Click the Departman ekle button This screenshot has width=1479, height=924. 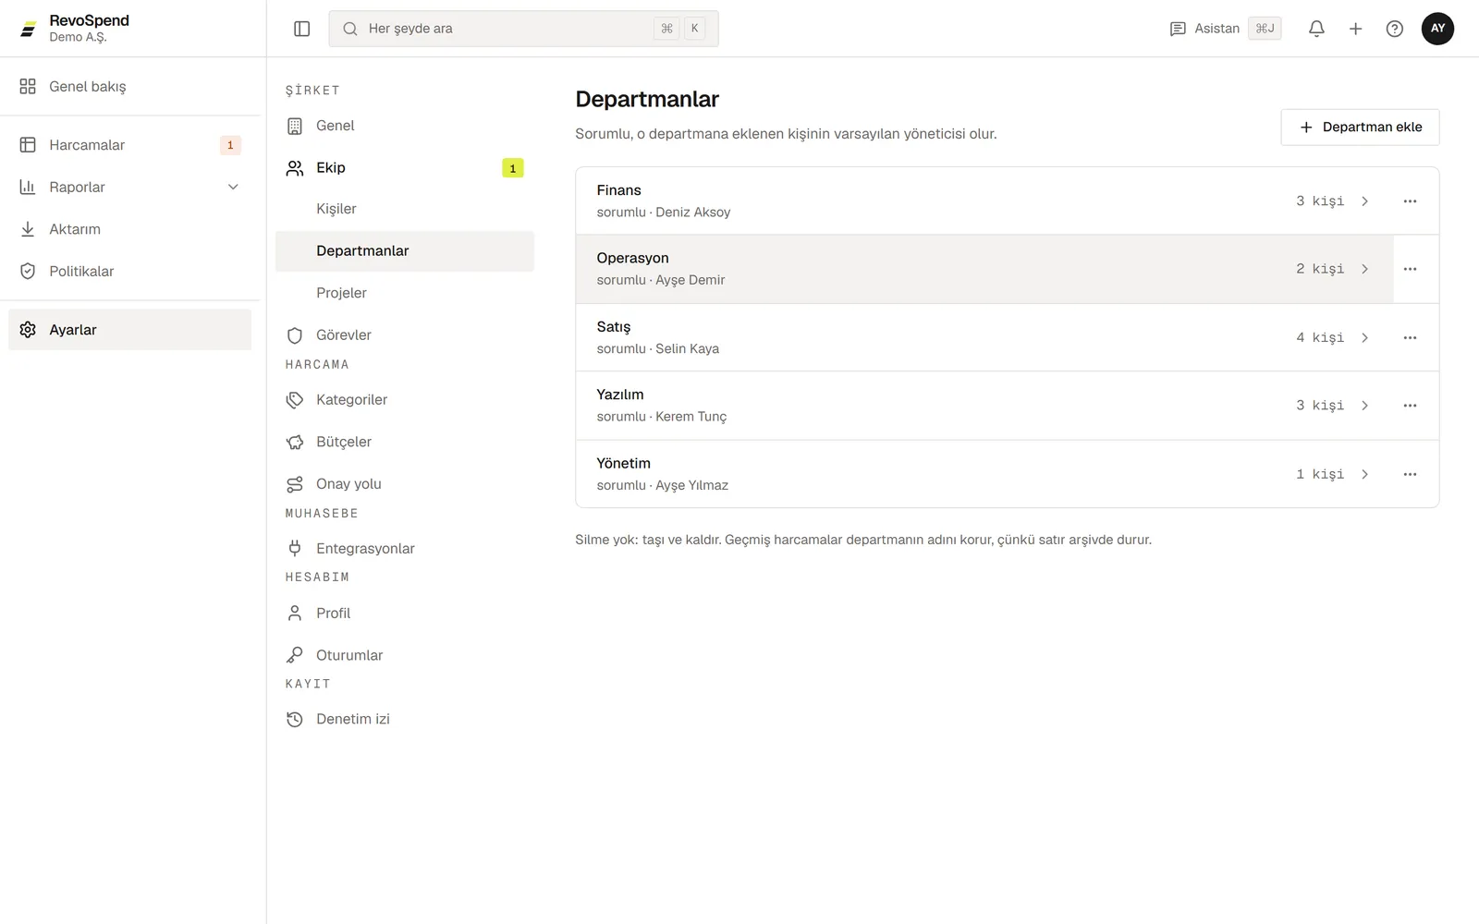point(1360,128)
